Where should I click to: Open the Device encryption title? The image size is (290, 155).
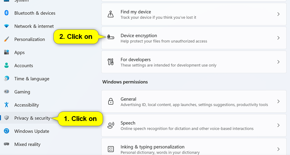click(139, 36)
